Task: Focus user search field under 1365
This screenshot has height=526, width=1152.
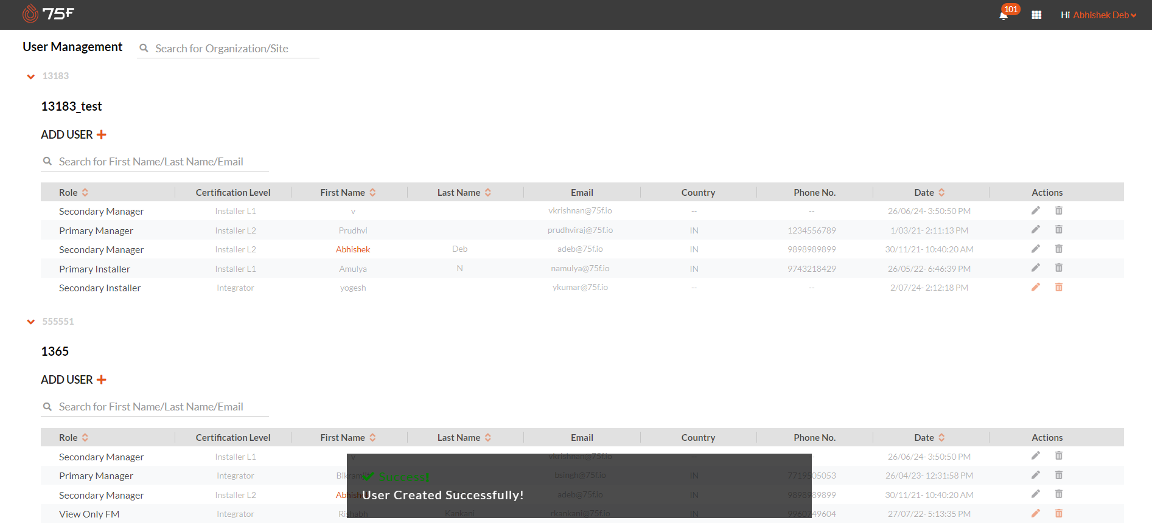Action: (x=155, y=407)
